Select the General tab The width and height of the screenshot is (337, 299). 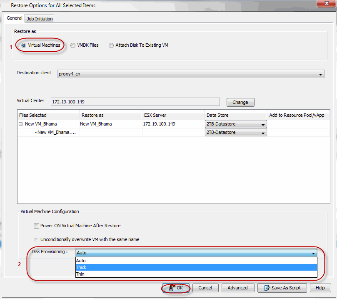(x=15, y=18)
